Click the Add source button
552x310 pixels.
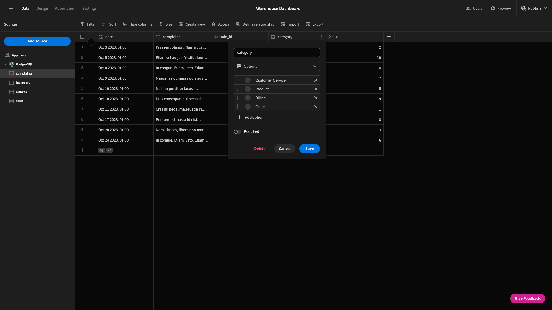[37, 41]
